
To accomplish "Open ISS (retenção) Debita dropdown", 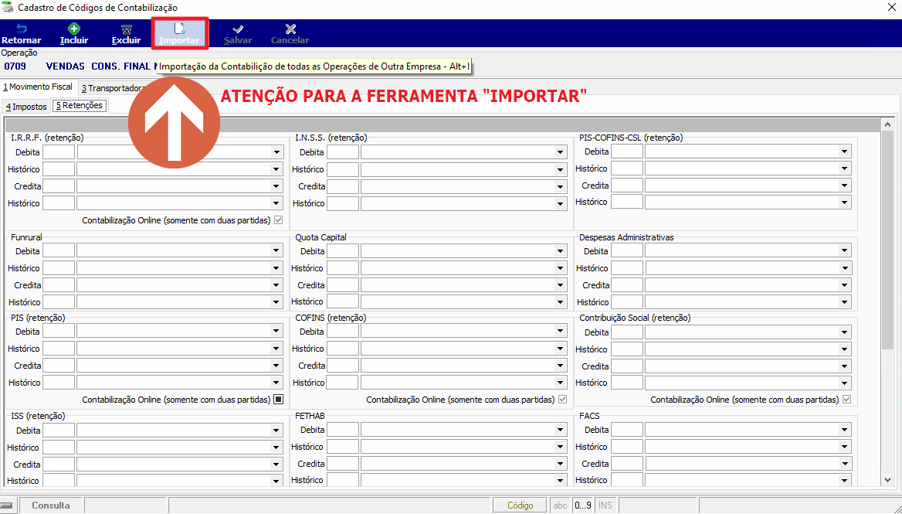I will 276,431.
